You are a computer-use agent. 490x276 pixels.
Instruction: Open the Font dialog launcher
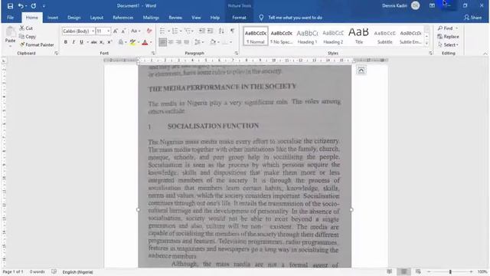tap(153, 53)
